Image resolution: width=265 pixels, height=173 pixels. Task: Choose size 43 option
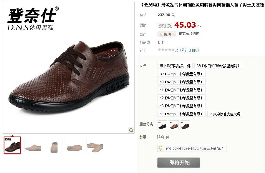181,106
